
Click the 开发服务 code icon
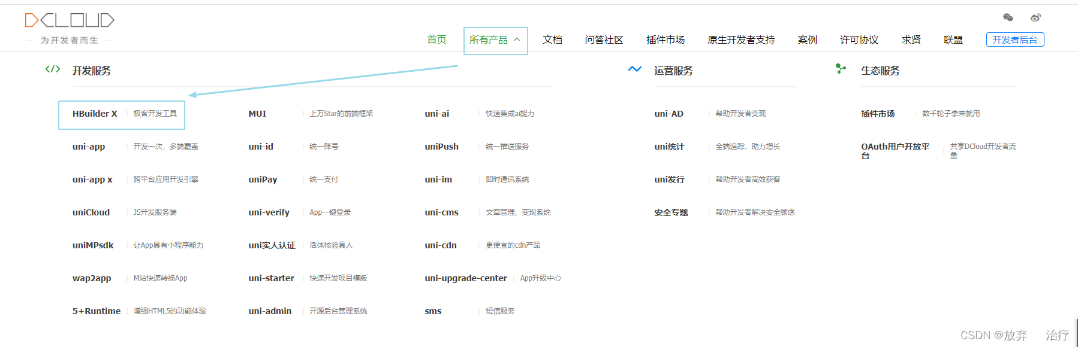point(53,69)
